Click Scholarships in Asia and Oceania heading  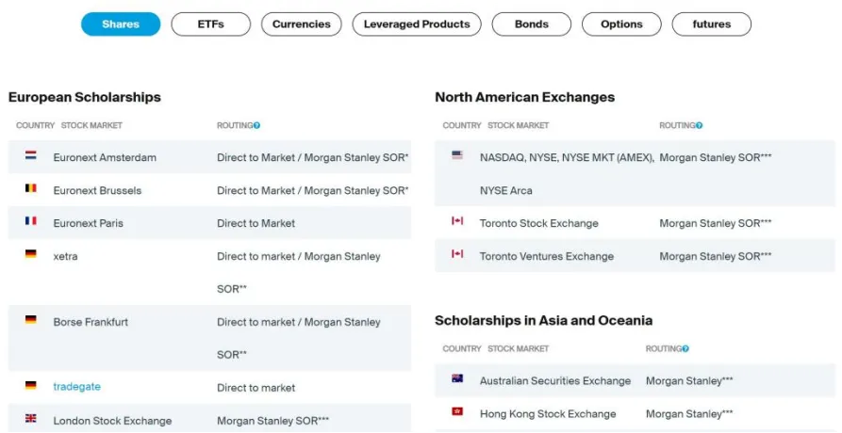pos(543,320)
